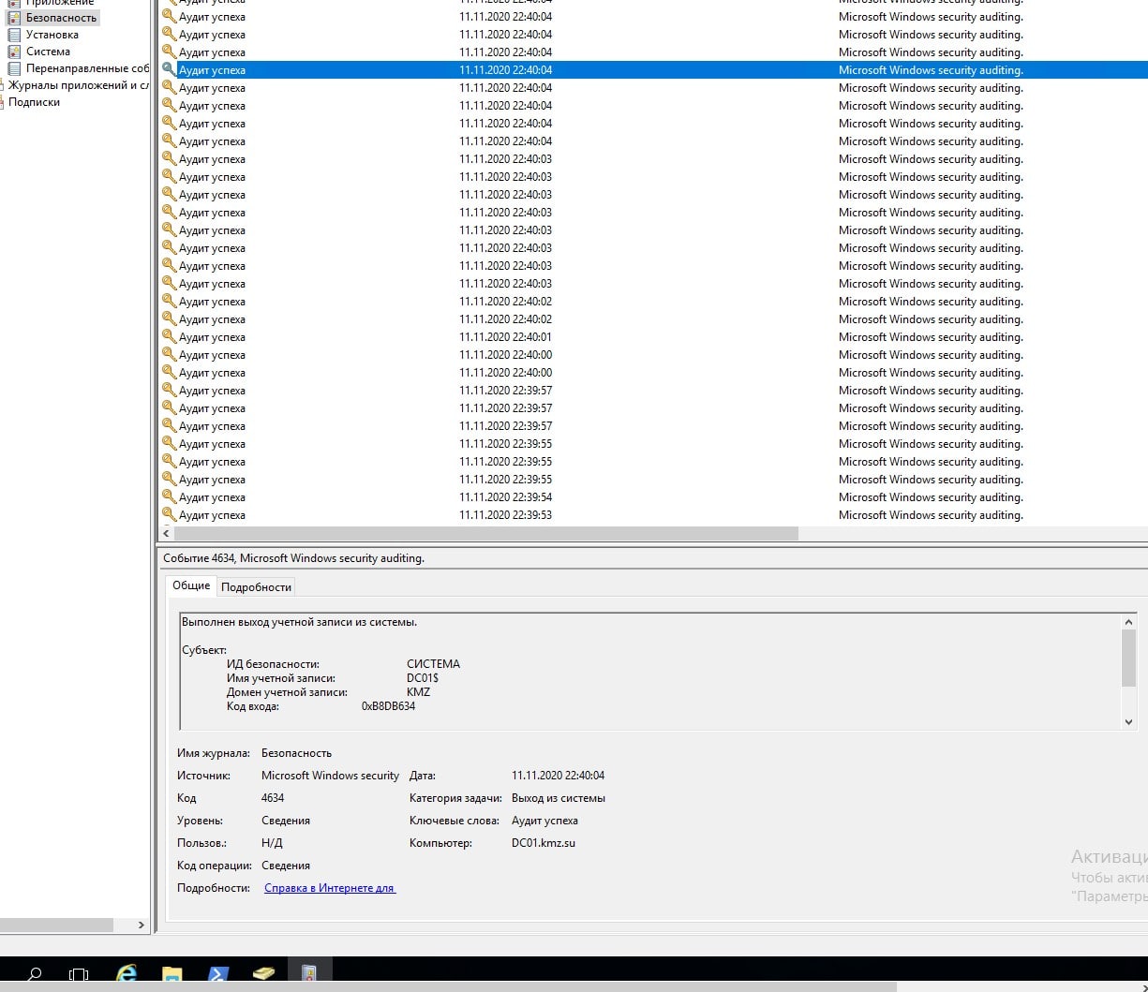Click the bottom window horizontal scrollbar thumb

click(448, 986)
